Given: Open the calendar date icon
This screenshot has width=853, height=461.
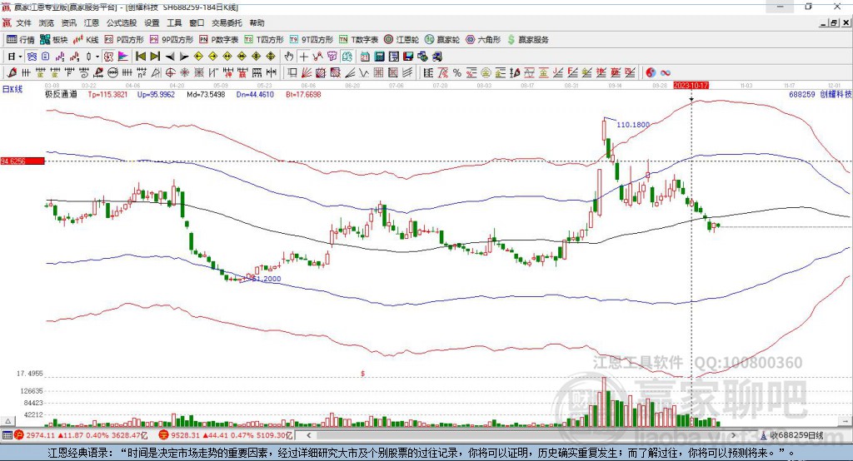Looking at the screenshot, I should tap(365, 56).
